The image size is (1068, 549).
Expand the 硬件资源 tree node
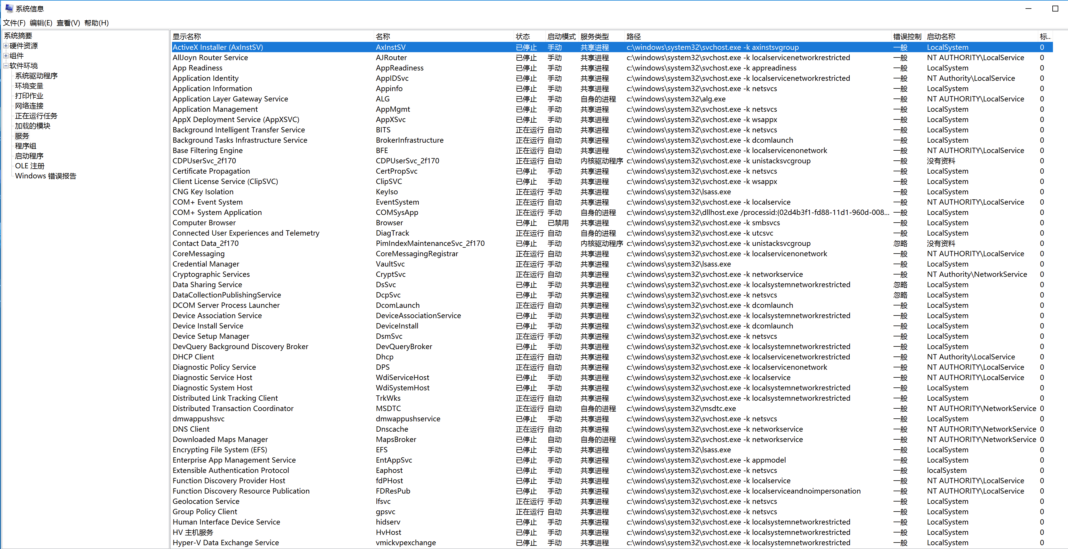[6, 46]
